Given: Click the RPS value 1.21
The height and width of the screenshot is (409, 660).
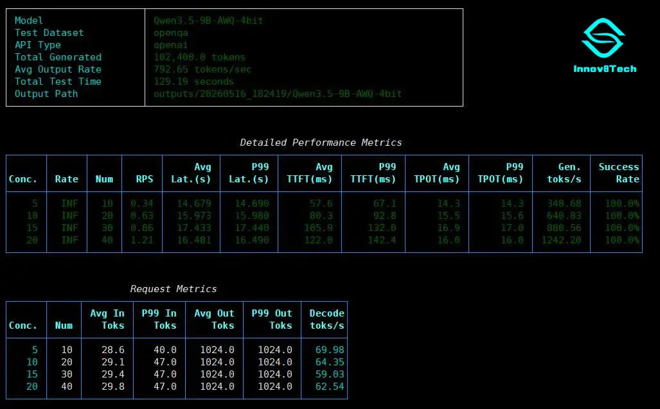Looking at the screenshot, I should pos(142,240).
